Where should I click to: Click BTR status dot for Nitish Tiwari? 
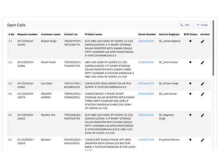click(190, 62)
